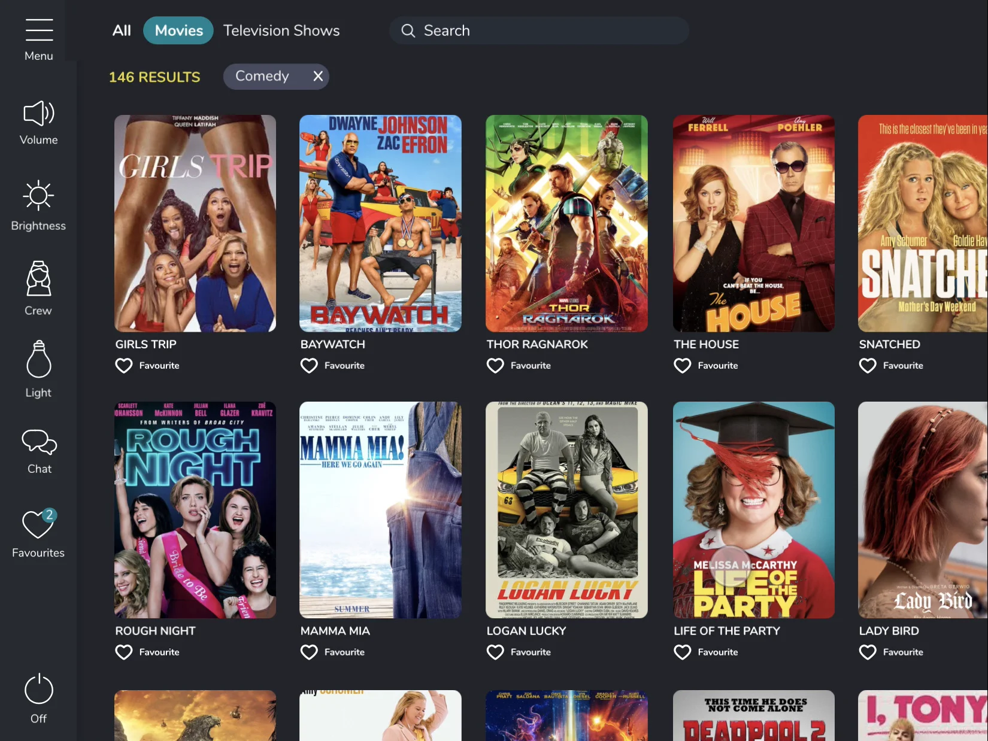Click the LOGAN LUCKY title text
Image resolution: width=988 pixels, height=741 pixels.
point(526,631)
